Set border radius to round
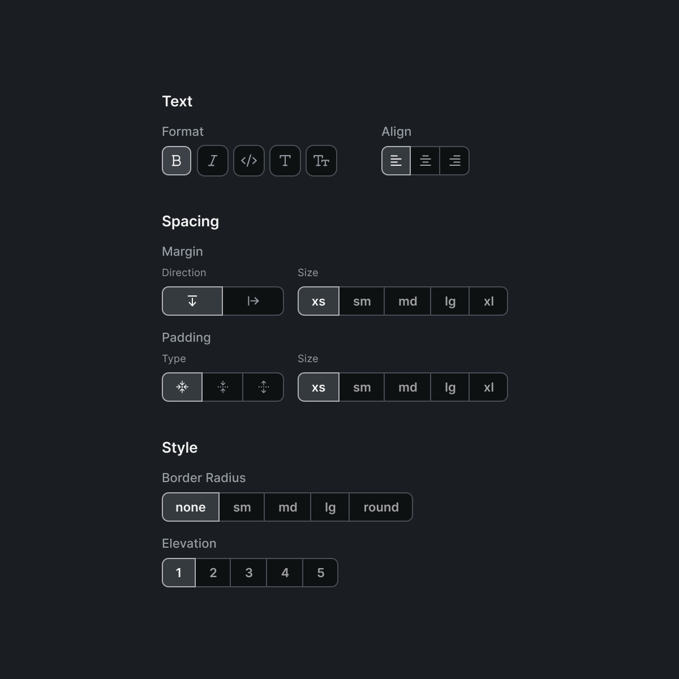 tap(381, 507)
